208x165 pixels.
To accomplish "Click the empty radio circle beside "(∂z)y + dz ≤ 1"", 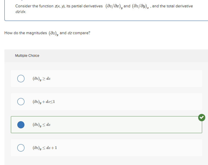I will click(21, 102).
